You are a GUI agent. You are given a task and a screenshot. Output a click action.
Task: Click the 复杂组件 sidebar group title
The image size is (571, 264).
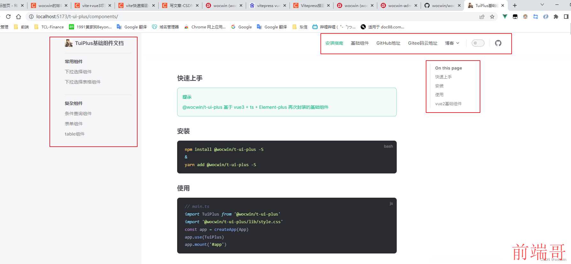[74, 103]
